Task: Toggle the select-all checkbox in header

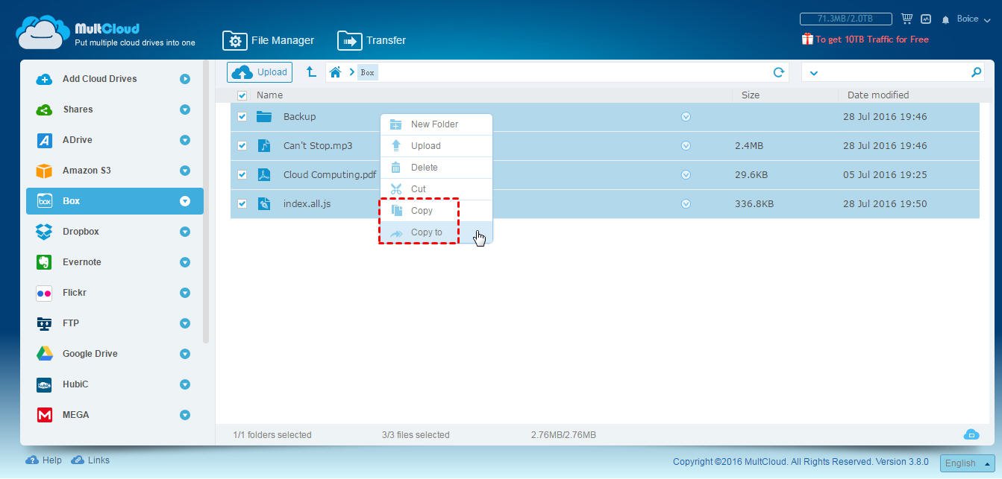Action: (x=242, y=95)
